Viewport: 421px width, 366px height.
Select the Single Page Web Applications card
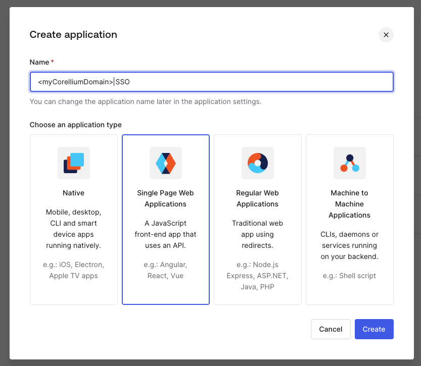click(x=165, y=220)
